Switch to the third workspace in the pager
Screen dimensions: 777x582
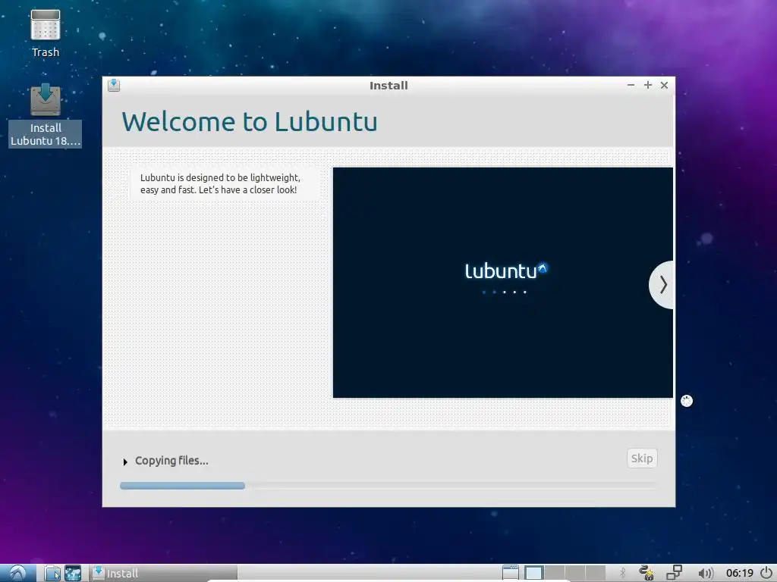(x=575, y=573)
